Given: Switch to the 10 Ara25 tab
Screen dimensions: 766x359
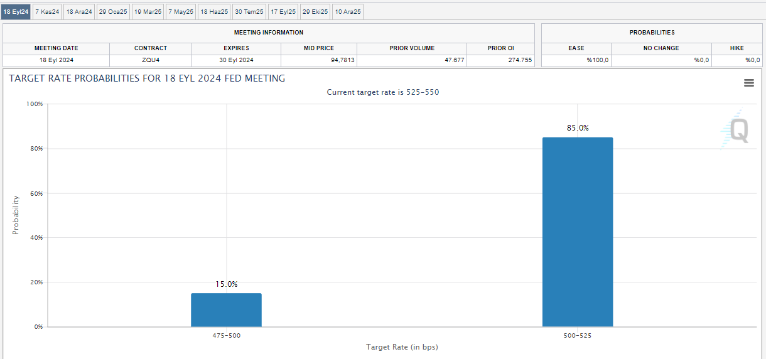Looking at the screenshot, I should pyautogui.click(x=348, y=12).
